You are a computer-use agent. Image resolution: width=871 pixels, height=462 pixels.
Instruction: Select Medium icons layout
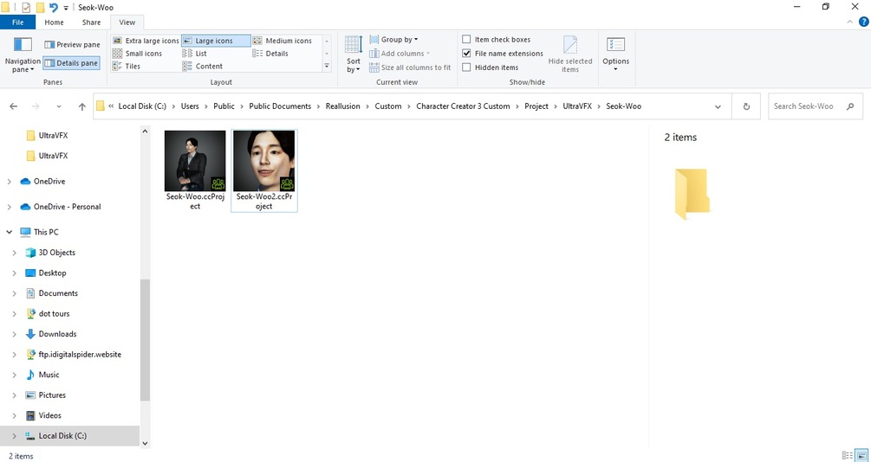[283, 41]
